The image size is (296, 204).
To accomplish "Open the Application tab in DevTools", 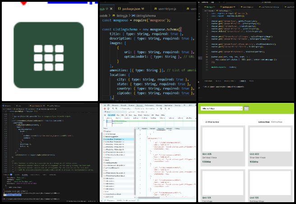I will click(168, 106).
